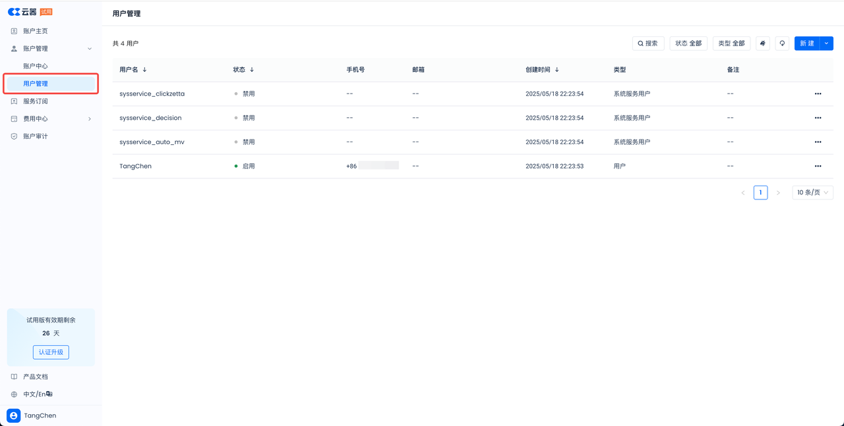Open the 产品文档 link
The height and width of the screenshot is (426, 844).
coord(36,377)
